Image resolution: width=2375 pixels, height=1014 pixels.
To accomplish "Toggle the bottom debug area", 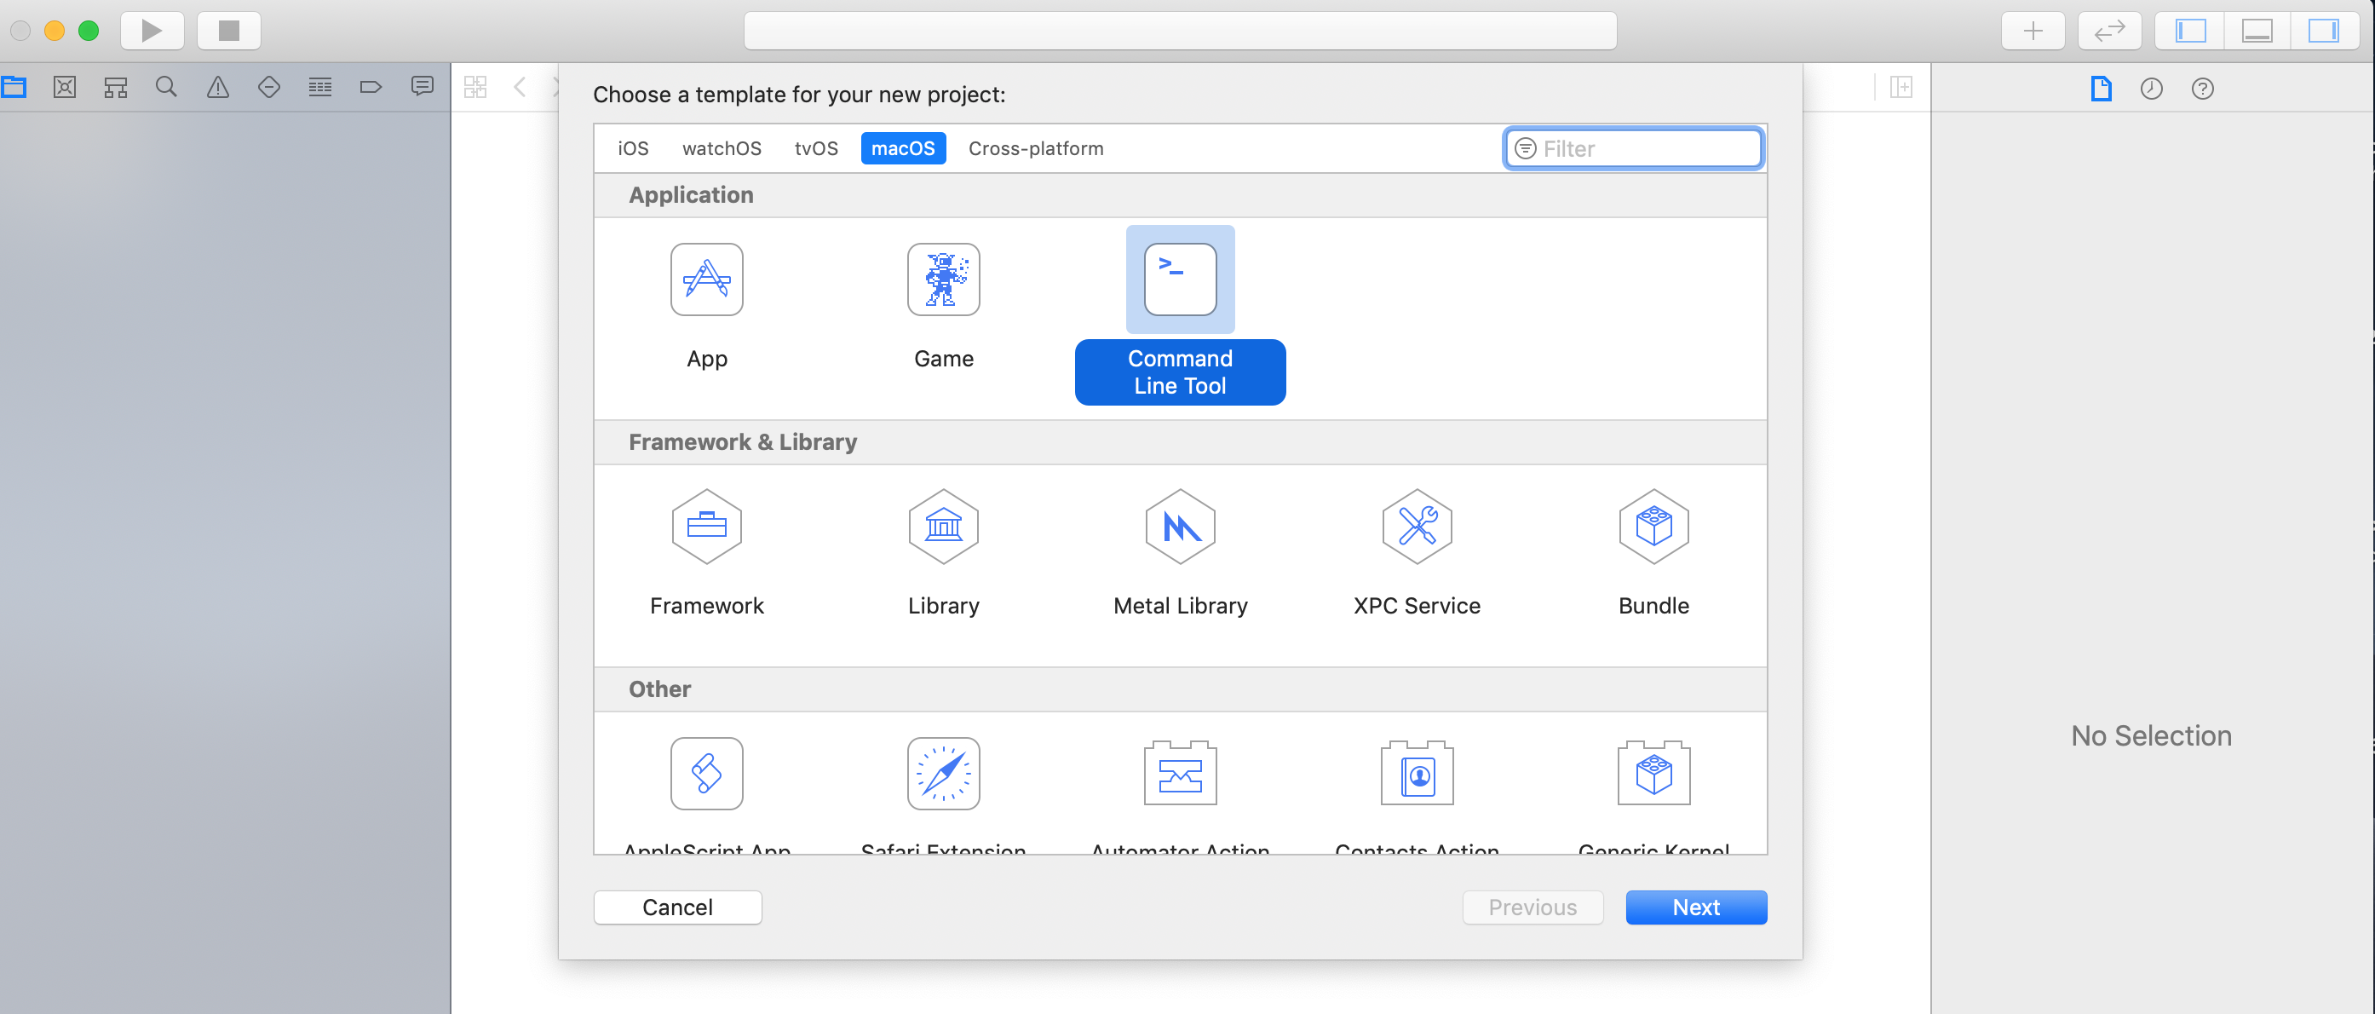I will click(2256, 31).
